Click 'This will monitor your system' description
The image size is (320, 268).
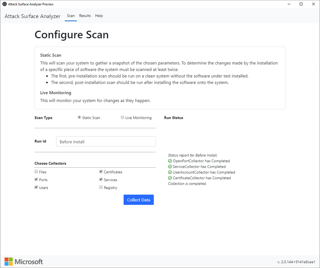pyautogui.click(x=95, y=101)
